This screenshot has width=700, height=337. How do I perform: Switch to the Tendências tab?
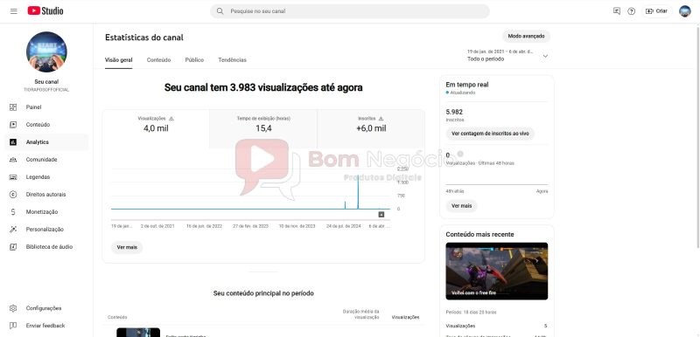tap(232, 59)
